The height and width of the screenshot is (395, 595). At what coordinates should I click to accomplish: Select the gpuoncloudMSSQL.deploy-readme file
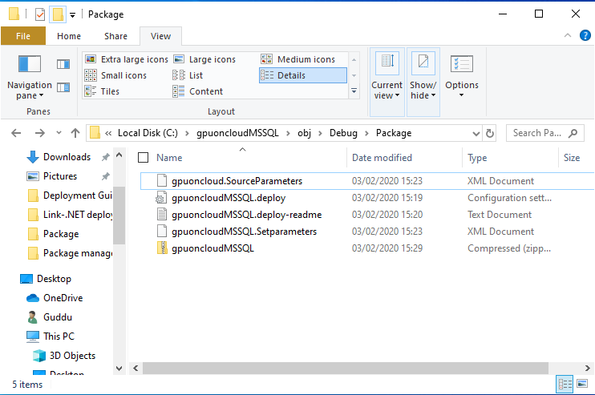coord(246,215)
